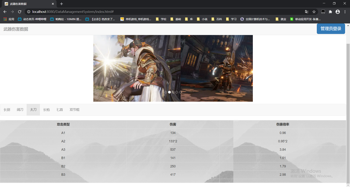
Task: Click the damage value 133*2
Action: coord(173,141)
